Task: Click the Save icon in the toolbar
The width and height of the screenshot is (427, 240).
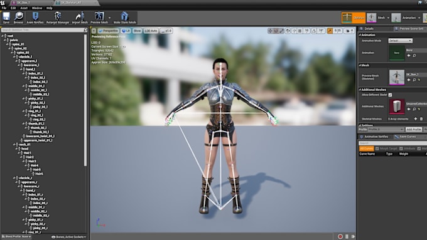Action: tap(6, 18)
